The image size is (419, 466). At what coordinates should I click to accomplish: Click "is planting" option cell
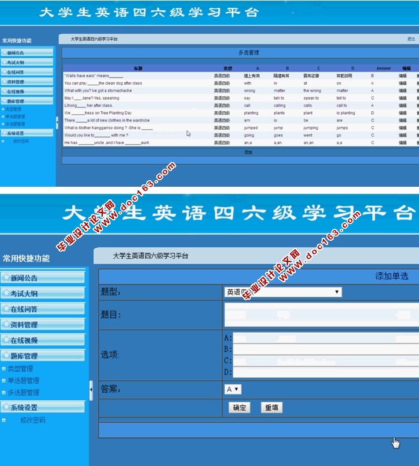pyautogui.click(x=346, y=113)
